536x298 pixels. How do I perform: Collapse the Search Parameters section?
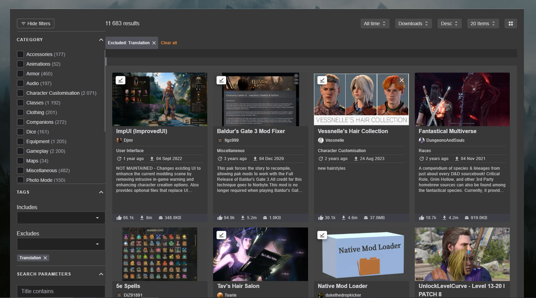(x=101, y=274)
